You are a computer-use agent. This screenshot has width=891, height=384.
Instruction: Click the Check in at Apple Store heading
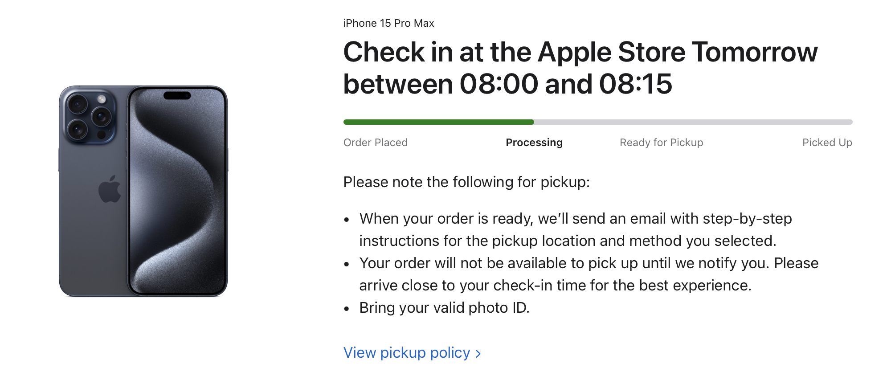[580, 68]
